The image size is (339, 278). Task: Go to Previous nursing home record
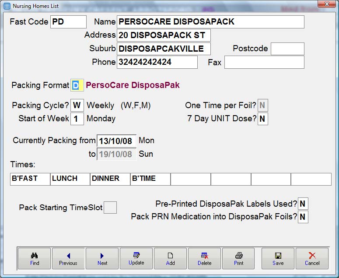[x=68, y=259]
